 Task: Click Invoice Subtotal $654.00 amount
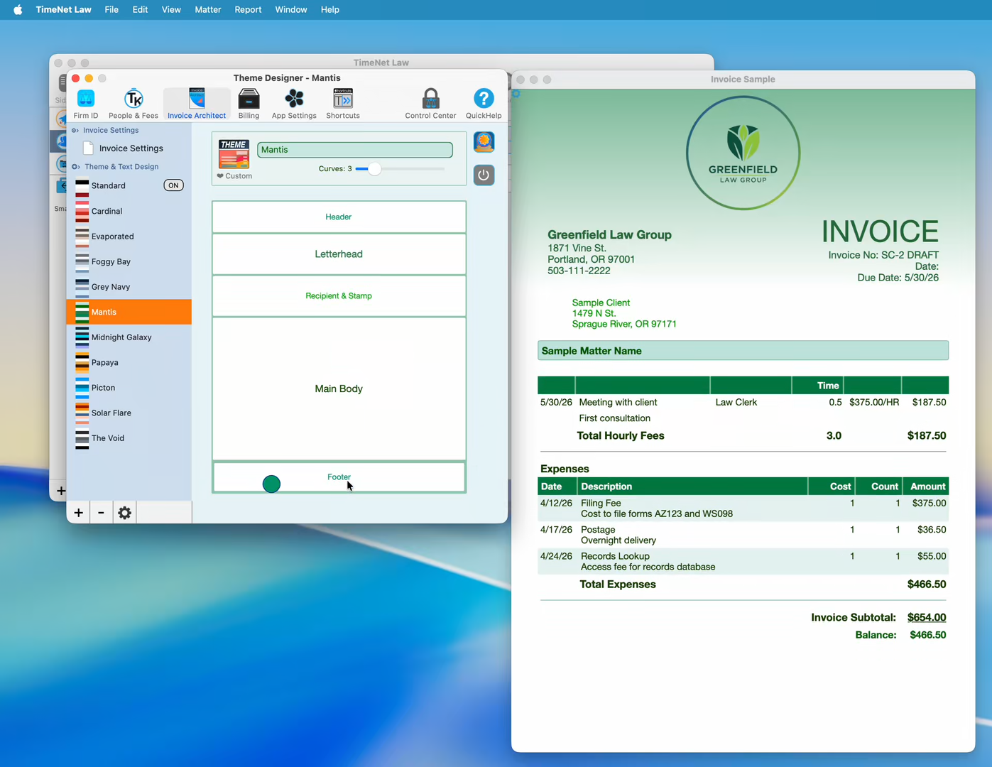(927, 617)
